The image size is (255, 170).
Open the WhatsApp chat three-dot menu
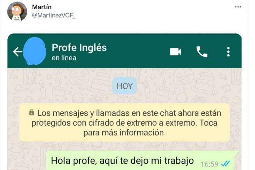tap(228, 52)
